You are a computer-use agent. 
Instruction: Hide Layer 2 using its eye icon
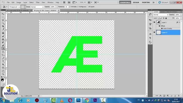click(154, 32)
